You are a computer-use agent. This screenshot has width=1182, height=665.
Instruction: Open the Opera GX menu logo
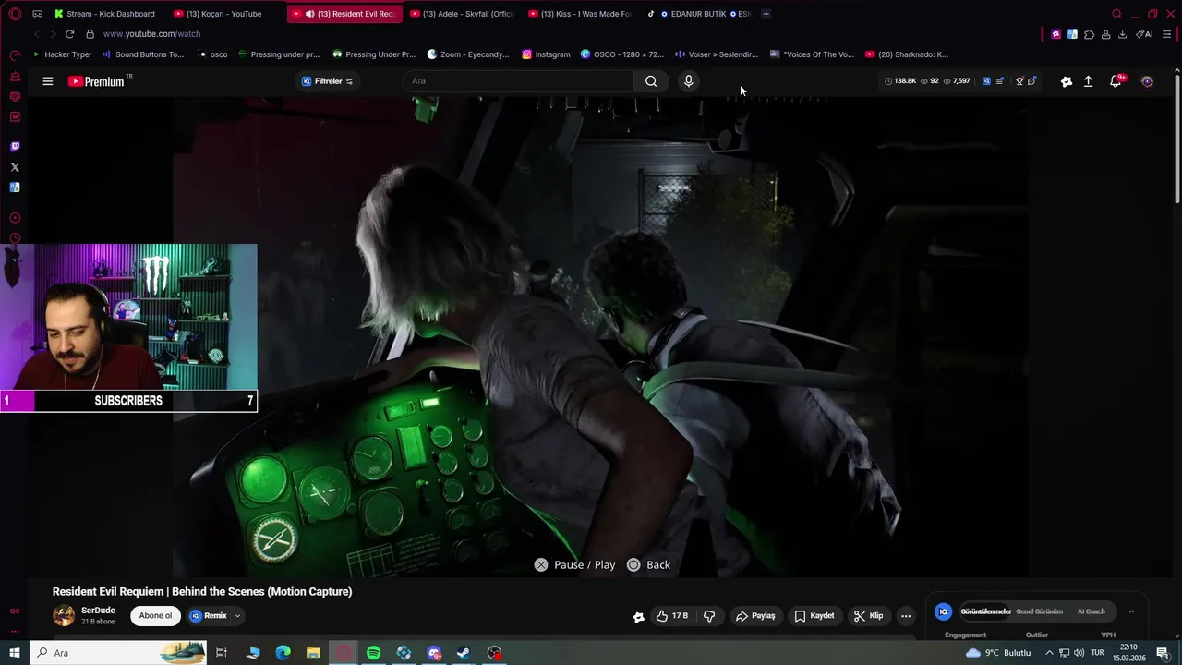[15, 14]
